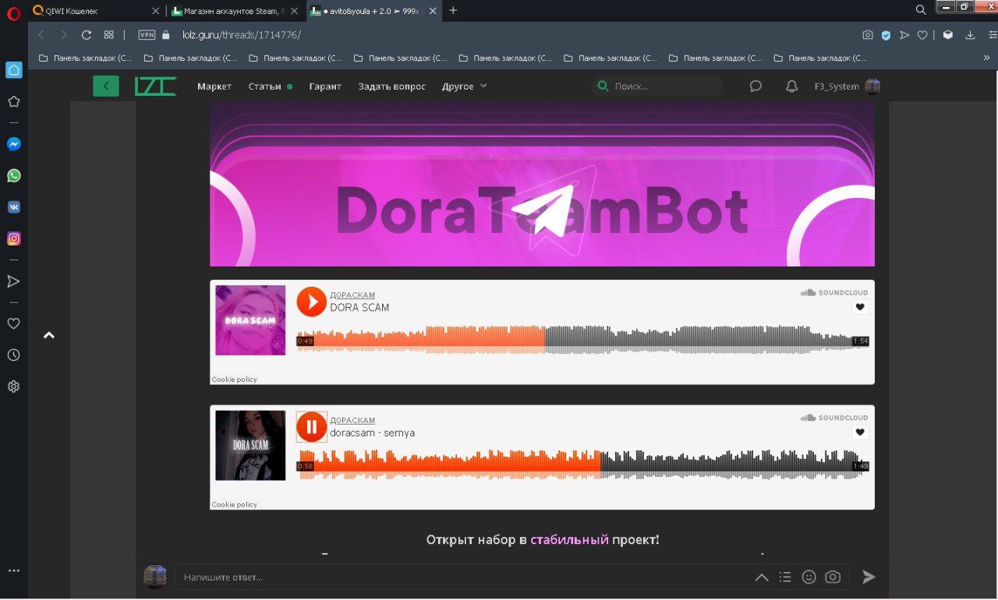
Task: Click the LZT logo in site header
Action: [x=154, y=86]
